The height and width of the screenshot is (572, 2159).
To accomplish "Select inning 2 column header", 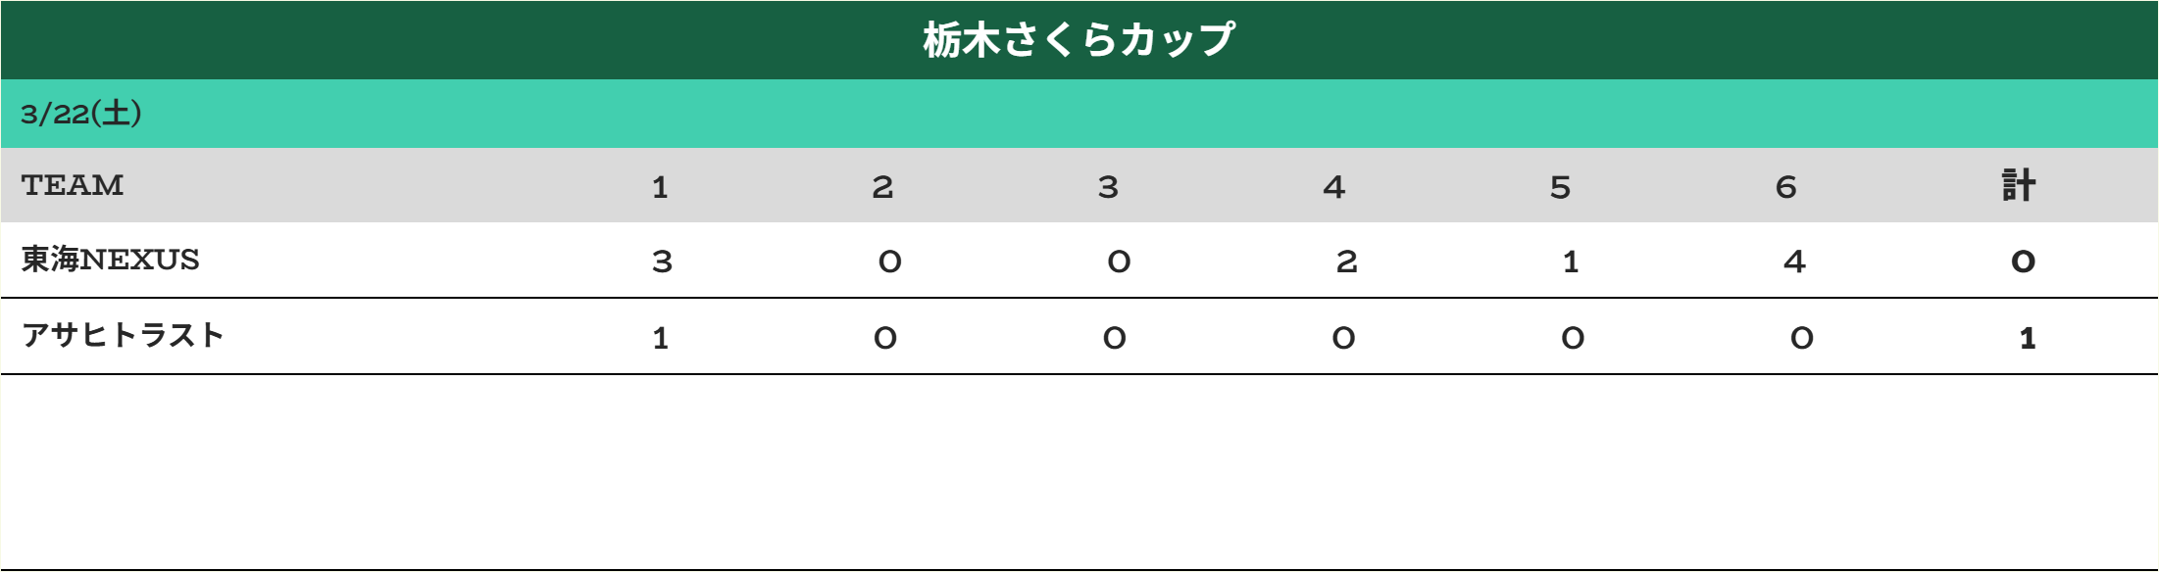I will (x=882, y=186).
